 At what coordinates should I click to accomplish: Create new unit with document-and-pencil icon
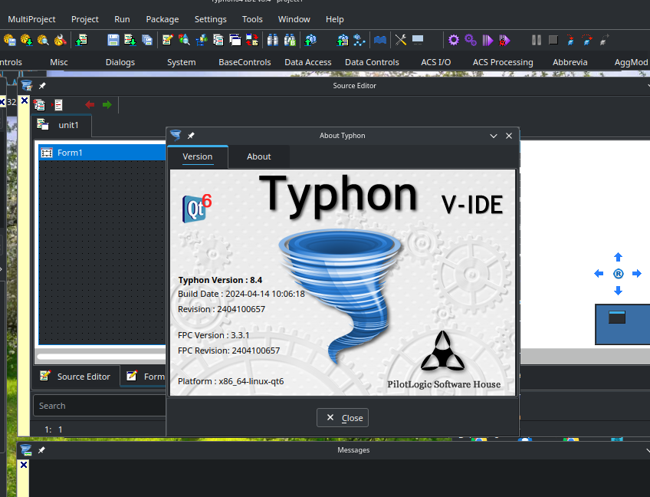coord(168,40)
